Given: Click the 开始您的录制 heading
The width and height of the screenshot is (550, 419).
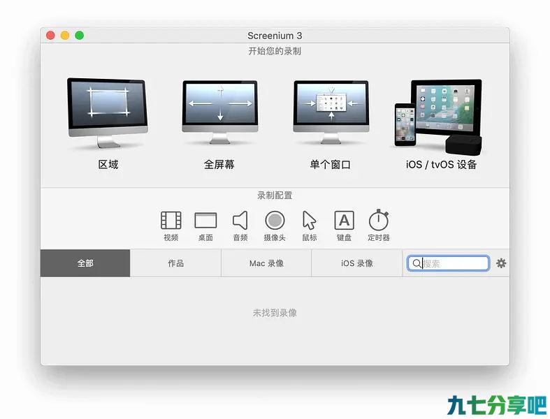Looking at the screenshot, I should coord(275,51).
